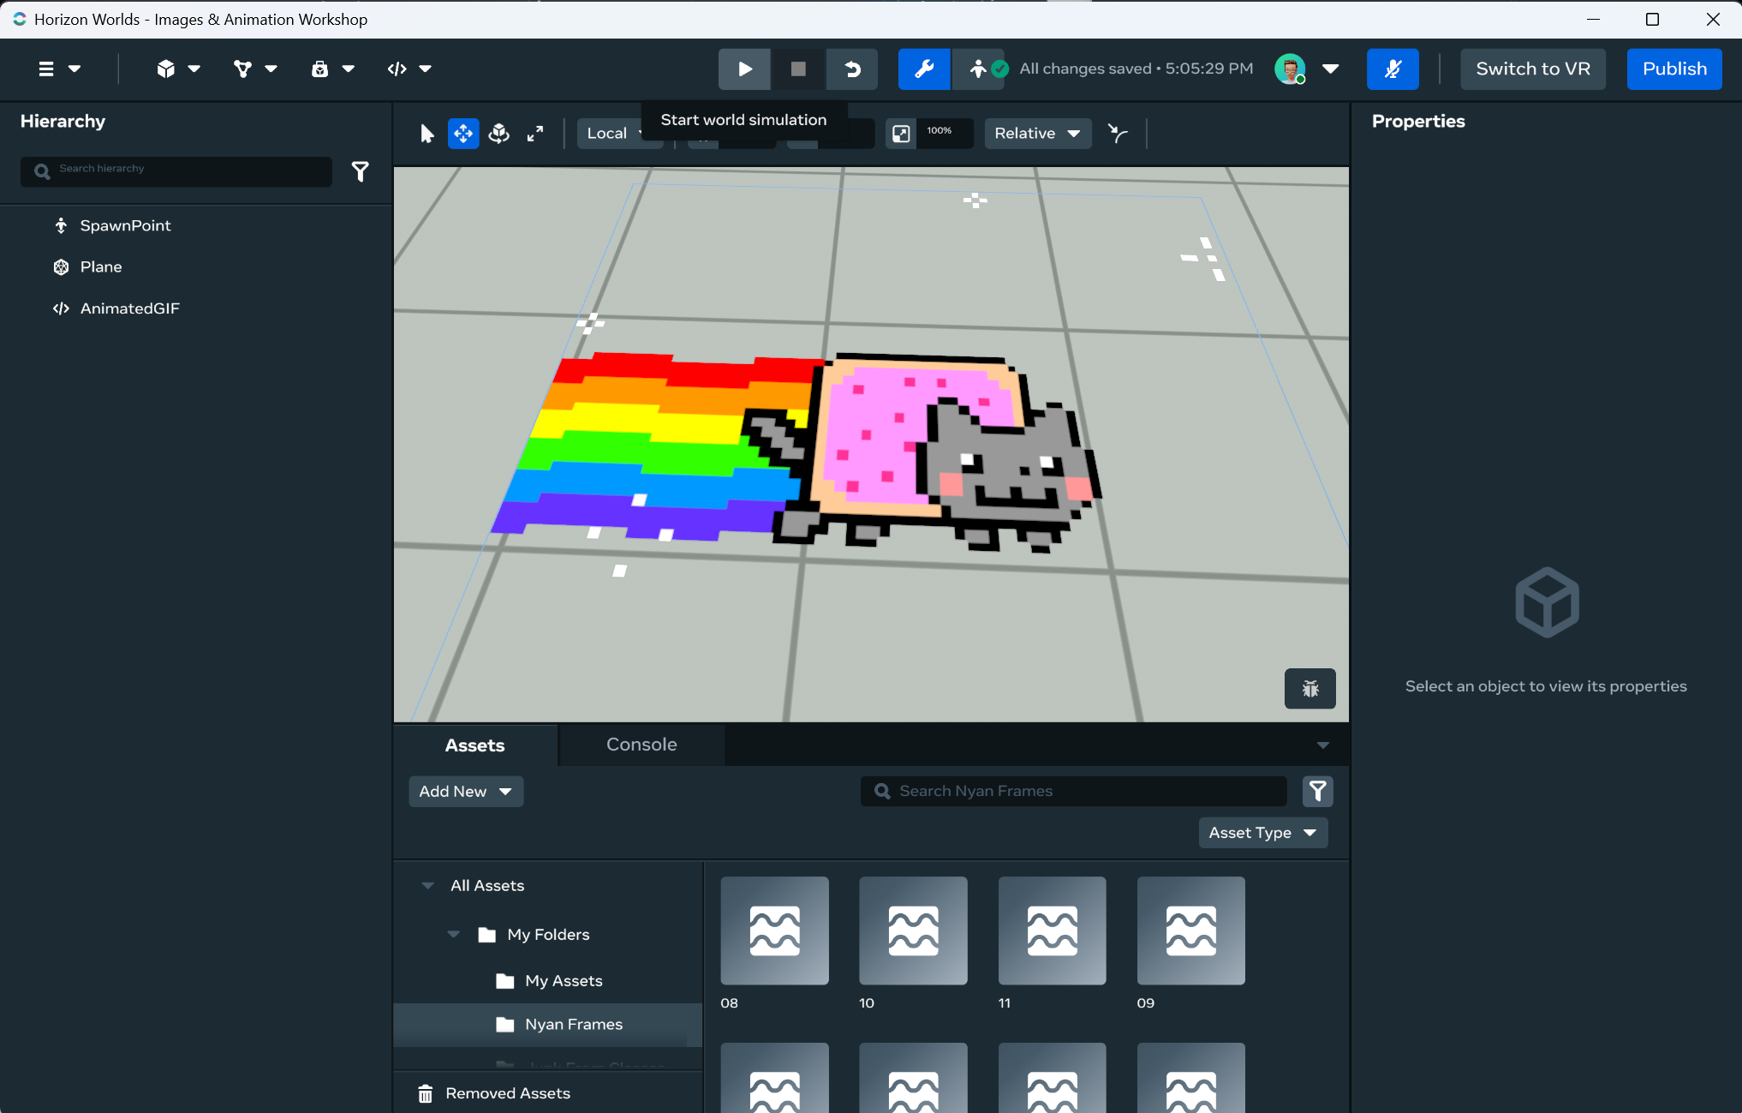Stop the world simulation
The height and width of the screenshot is (1113, 1742).
pyautogui.click(x=798, y=69)
